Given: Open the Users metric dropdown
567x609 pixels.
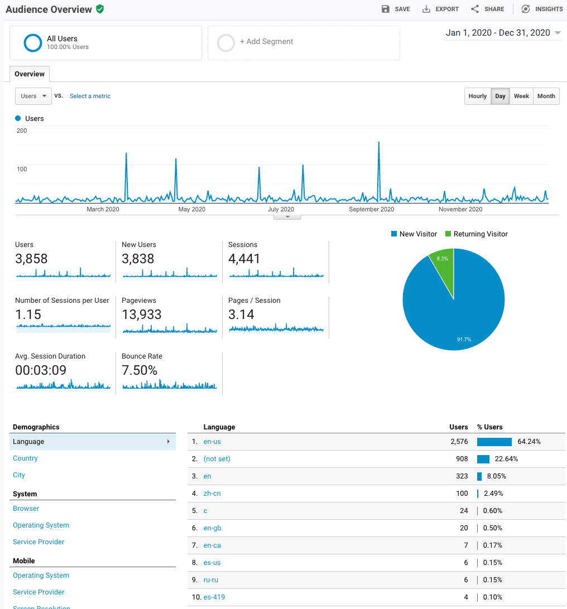Looking at the screenshot, I should tap(33, 96).
